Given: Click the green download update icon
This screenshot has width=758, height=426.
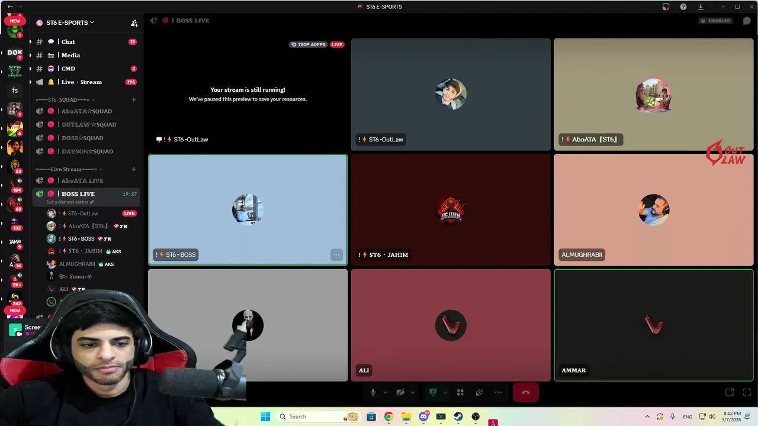Looking at the screenshot, I should (x=701, y=7).
